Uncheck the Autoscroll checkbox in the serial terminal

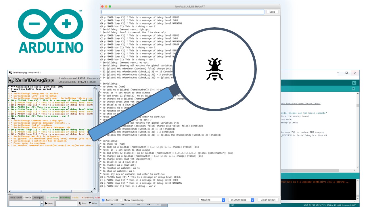point(103,200)
